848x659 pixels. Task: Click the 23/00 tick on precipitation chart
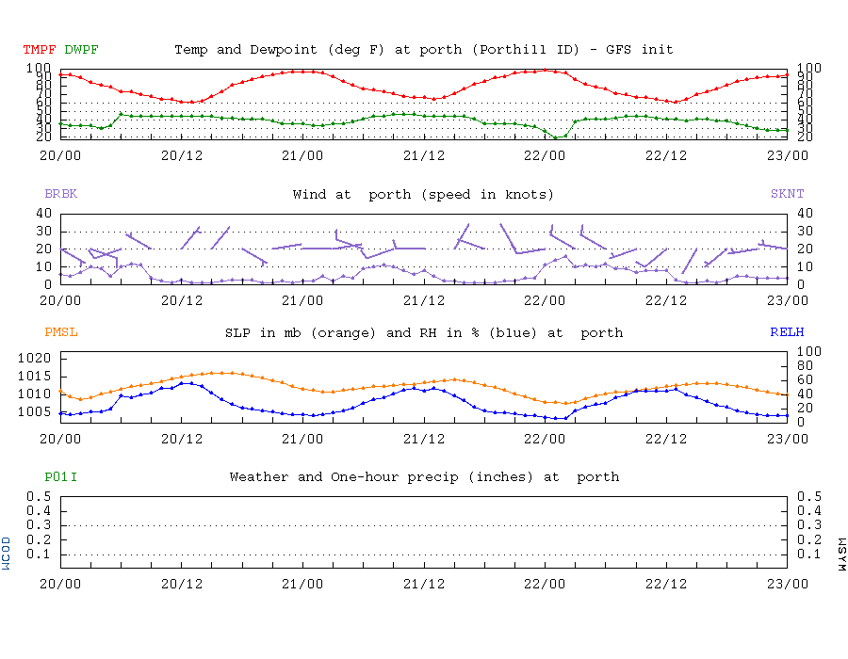[x=788, y=584]
